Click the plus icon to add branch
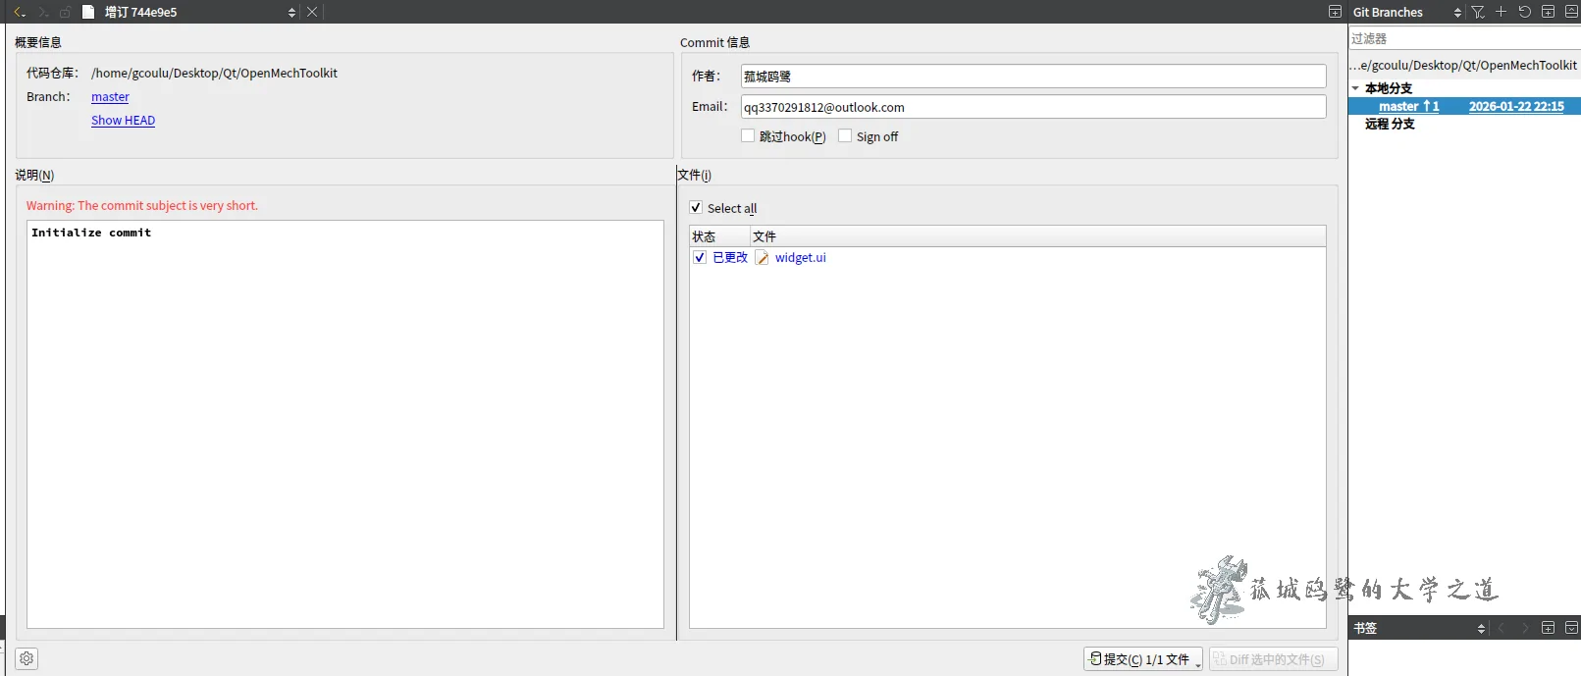 [x=1501, y=12]
